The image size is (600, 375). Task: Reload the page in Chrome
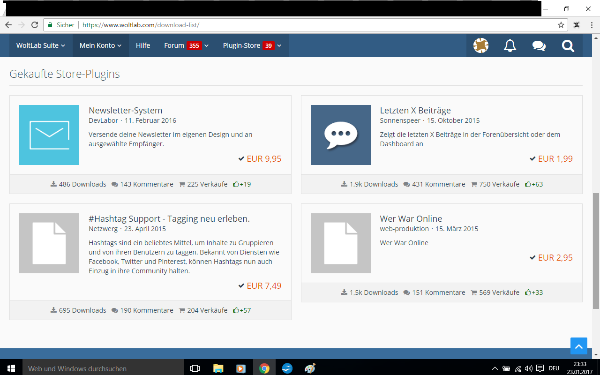(35, 25)
